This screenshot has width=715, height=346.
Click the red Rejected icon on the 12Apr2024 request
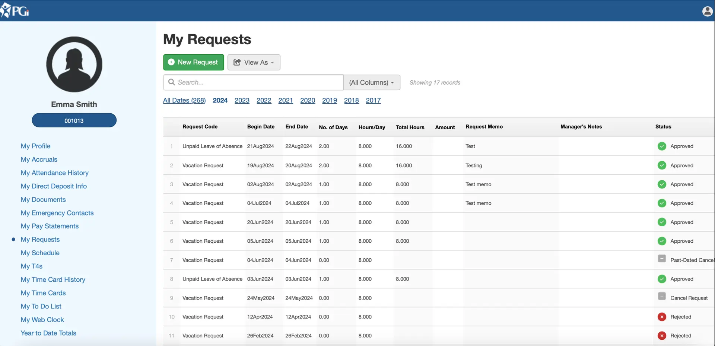tap(662, 317)
